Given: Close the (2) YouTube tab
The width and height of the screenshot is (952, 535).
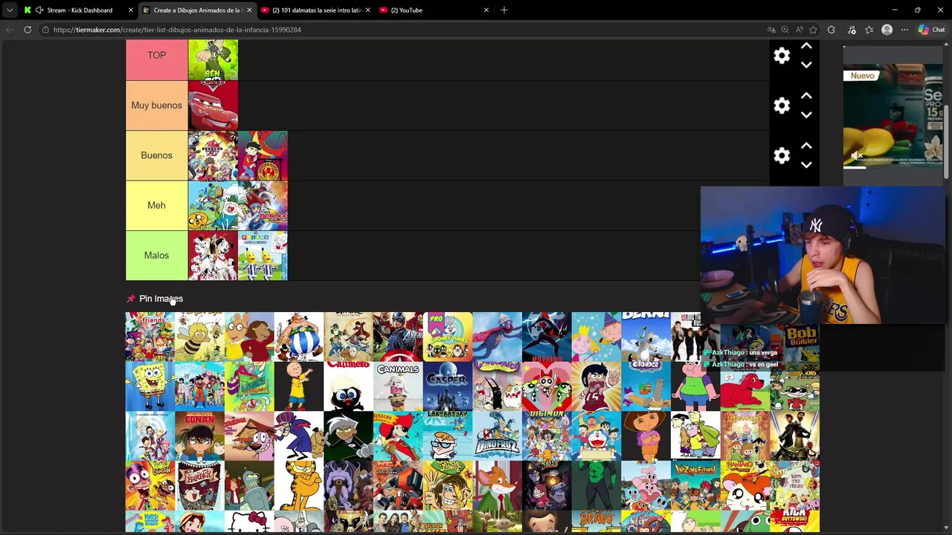Looking at the screenshot, I should click(x=486, y=10).
